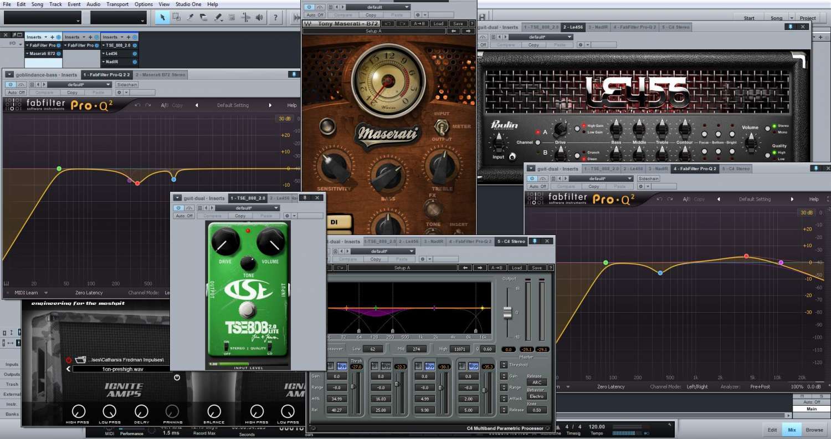Image resolution: width=831 pixels, height=439 pixels.
Task: Open the TSE 808 preset dropdown showing default
Action: (248, 208)
